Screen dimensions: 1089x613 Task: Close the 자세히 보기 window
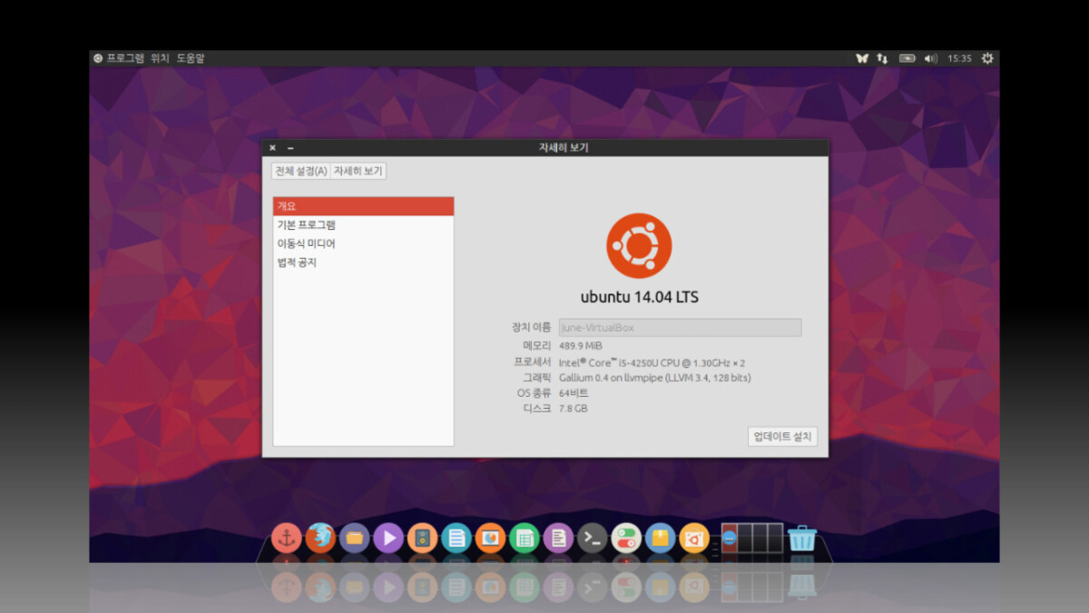click(x=272, y=147)
